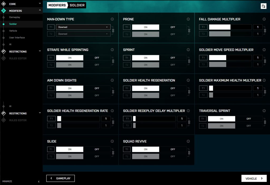Click the T1 Soldier Move Speed Multiplier slider
The image size is (270, 185).
(230, 58)
